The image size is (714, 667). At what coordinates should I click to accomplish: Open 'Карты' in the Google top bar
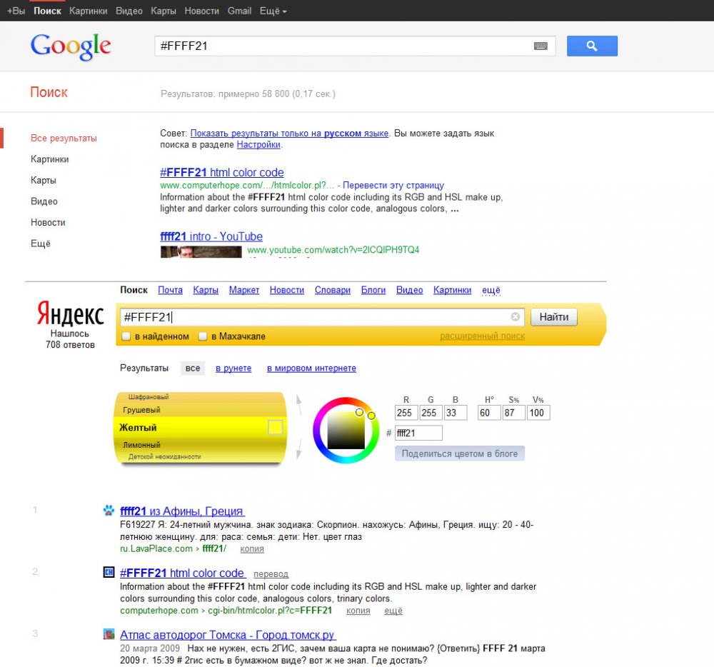click(164, 11)
